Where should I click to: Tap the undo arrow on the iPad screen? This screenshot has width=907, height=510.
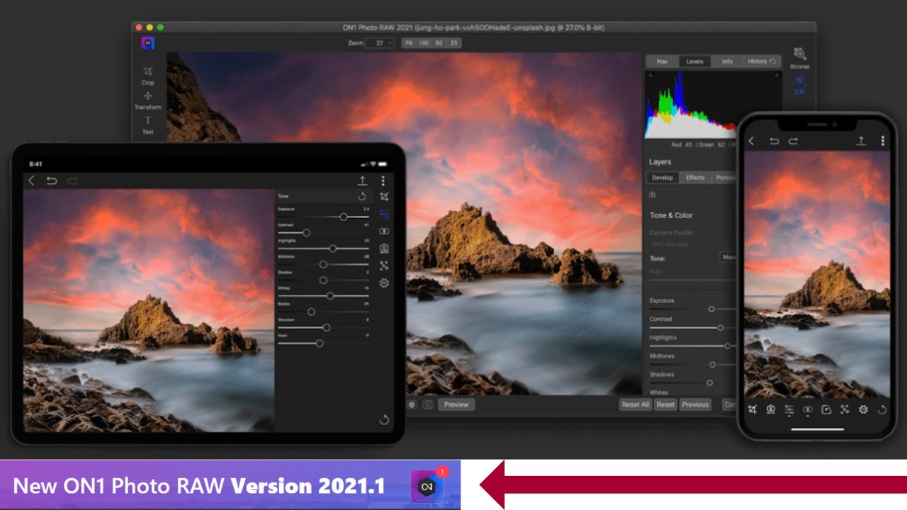(51, 181)
